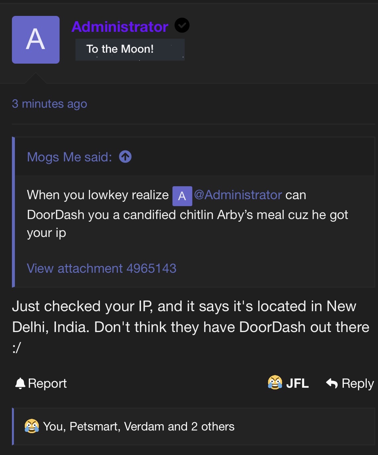This screenshot has width=378, height=455.
Task: View who reacted: "You, Petsmart, Verdam and 2 others"
Action: coord(139,427)
